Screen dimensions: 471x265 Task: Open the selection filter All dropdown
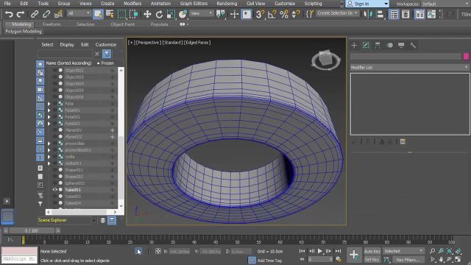coord(79,13)
